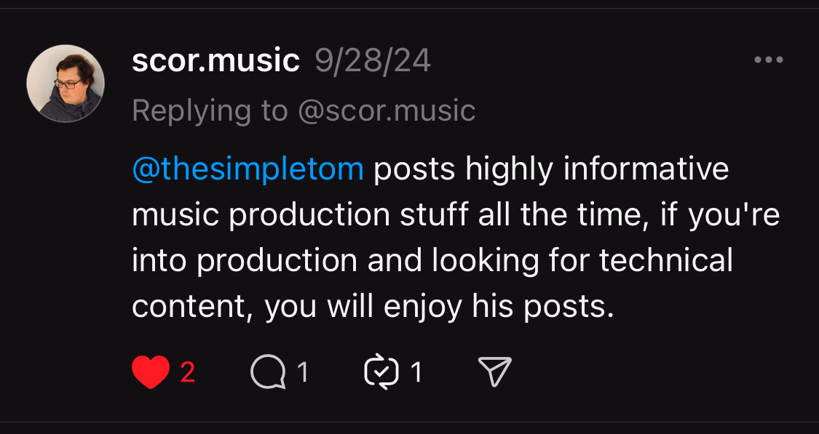Click the reply speech bubble icon
This screenshot has width=819, height=434.
(267, 373)
